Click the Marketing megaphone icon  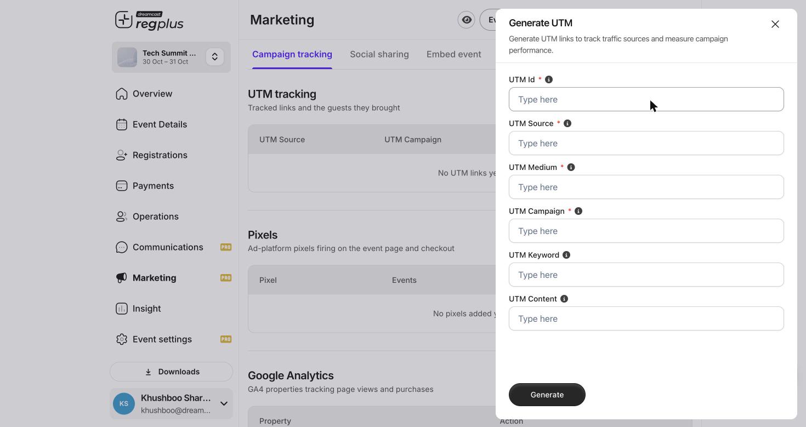point(122,278)
